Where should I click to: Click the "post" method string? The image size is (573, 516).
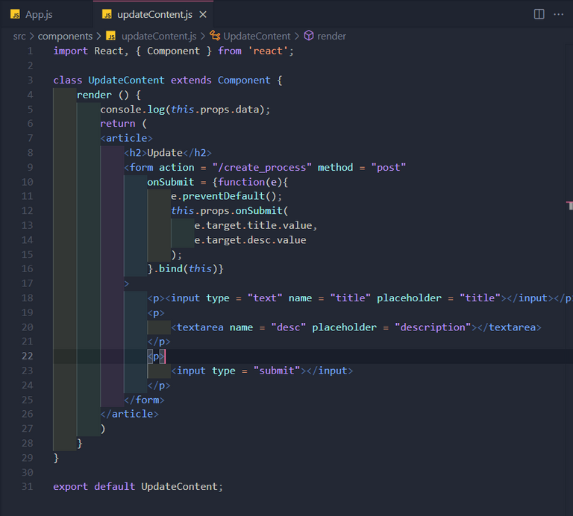(389, 167)
